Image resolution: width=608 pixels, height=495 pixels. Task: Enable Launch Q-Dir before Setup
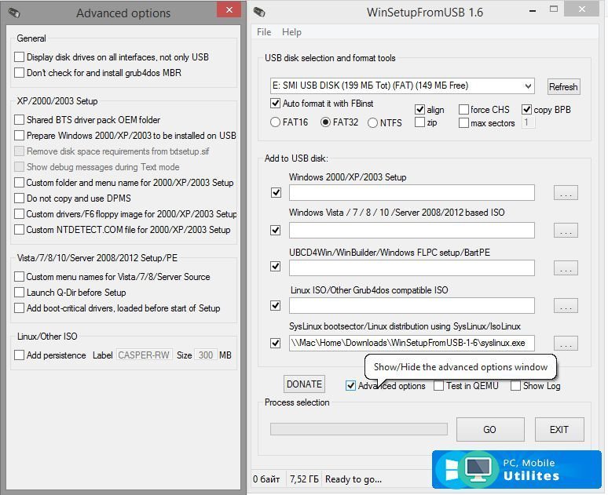click(19, 293)
